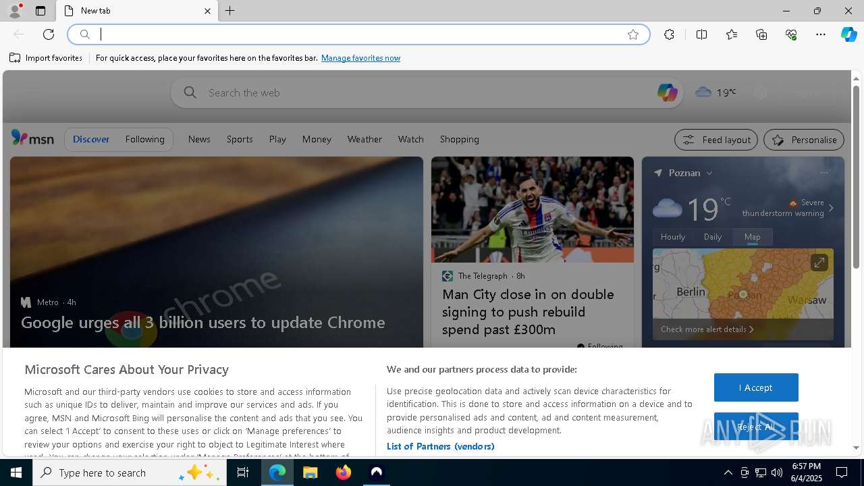This screenshot has height=486, width=864.
Task: Open the Copilot sidebar icon
Action: coord(848,34)
